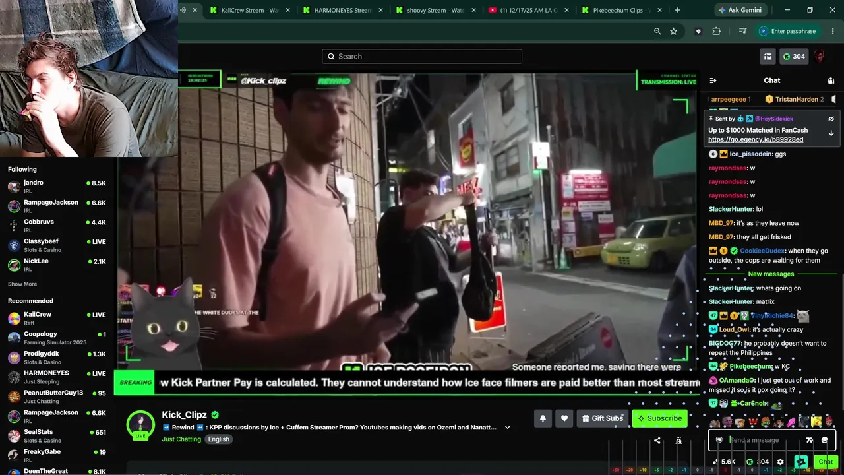Open chat identity badge icon in message box
The image size is (844, 475).
pos(719,440)
